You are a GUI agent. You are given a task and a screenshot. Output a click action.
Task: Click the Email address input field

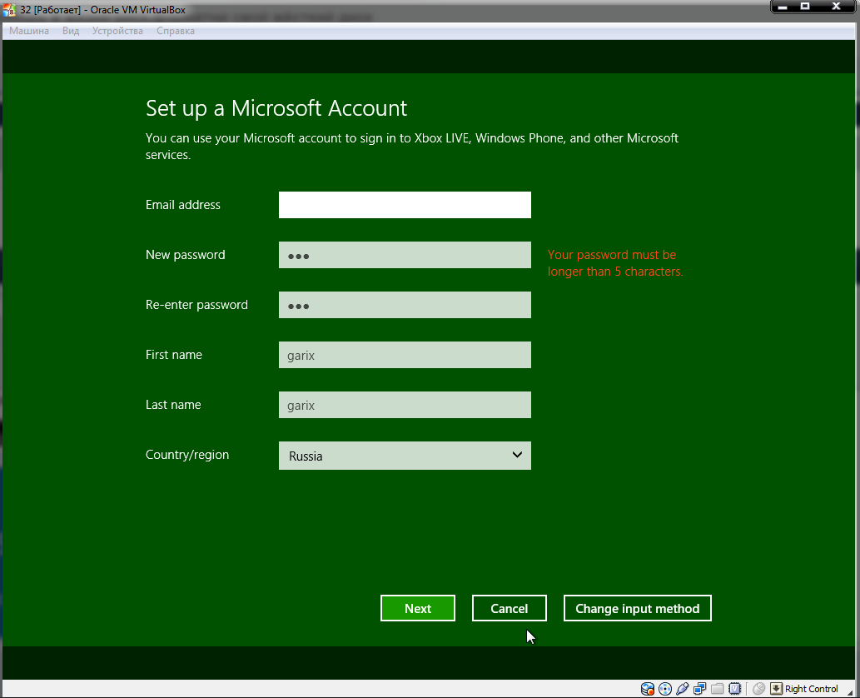405,205
